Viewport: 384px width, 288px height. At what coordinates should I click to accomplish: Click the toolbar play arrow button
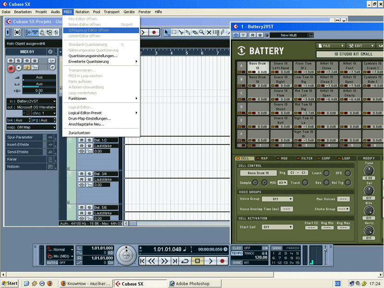click(144, 32)
